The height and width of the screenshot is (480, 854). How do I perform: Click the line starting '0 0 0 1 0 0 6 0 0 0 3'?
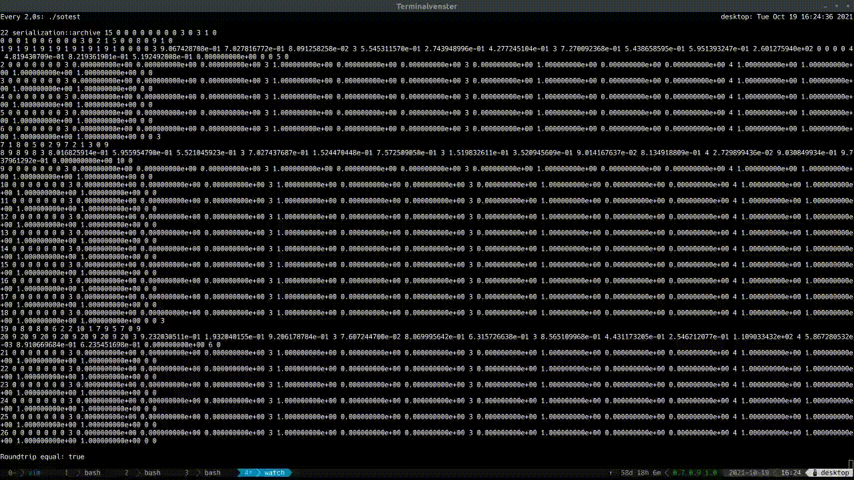(x=86, y=40)
